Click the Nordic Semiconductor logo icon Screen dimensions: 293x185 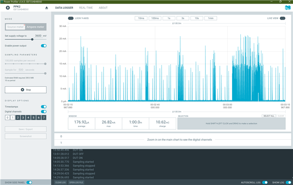click(x=288, y=8)
